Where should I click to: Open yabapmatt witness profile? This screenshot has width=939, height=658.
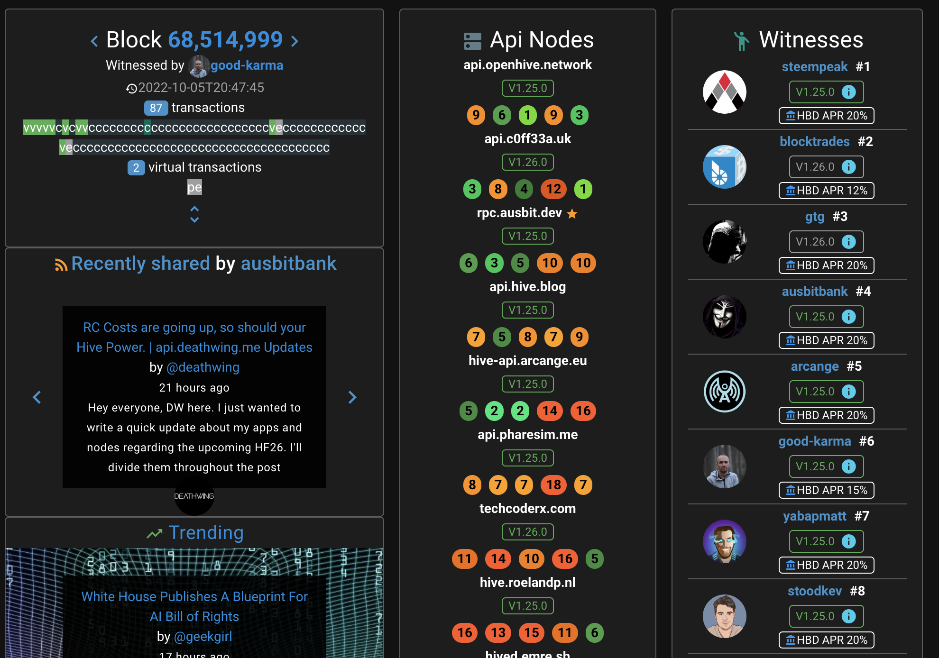[x=815, y=516]
